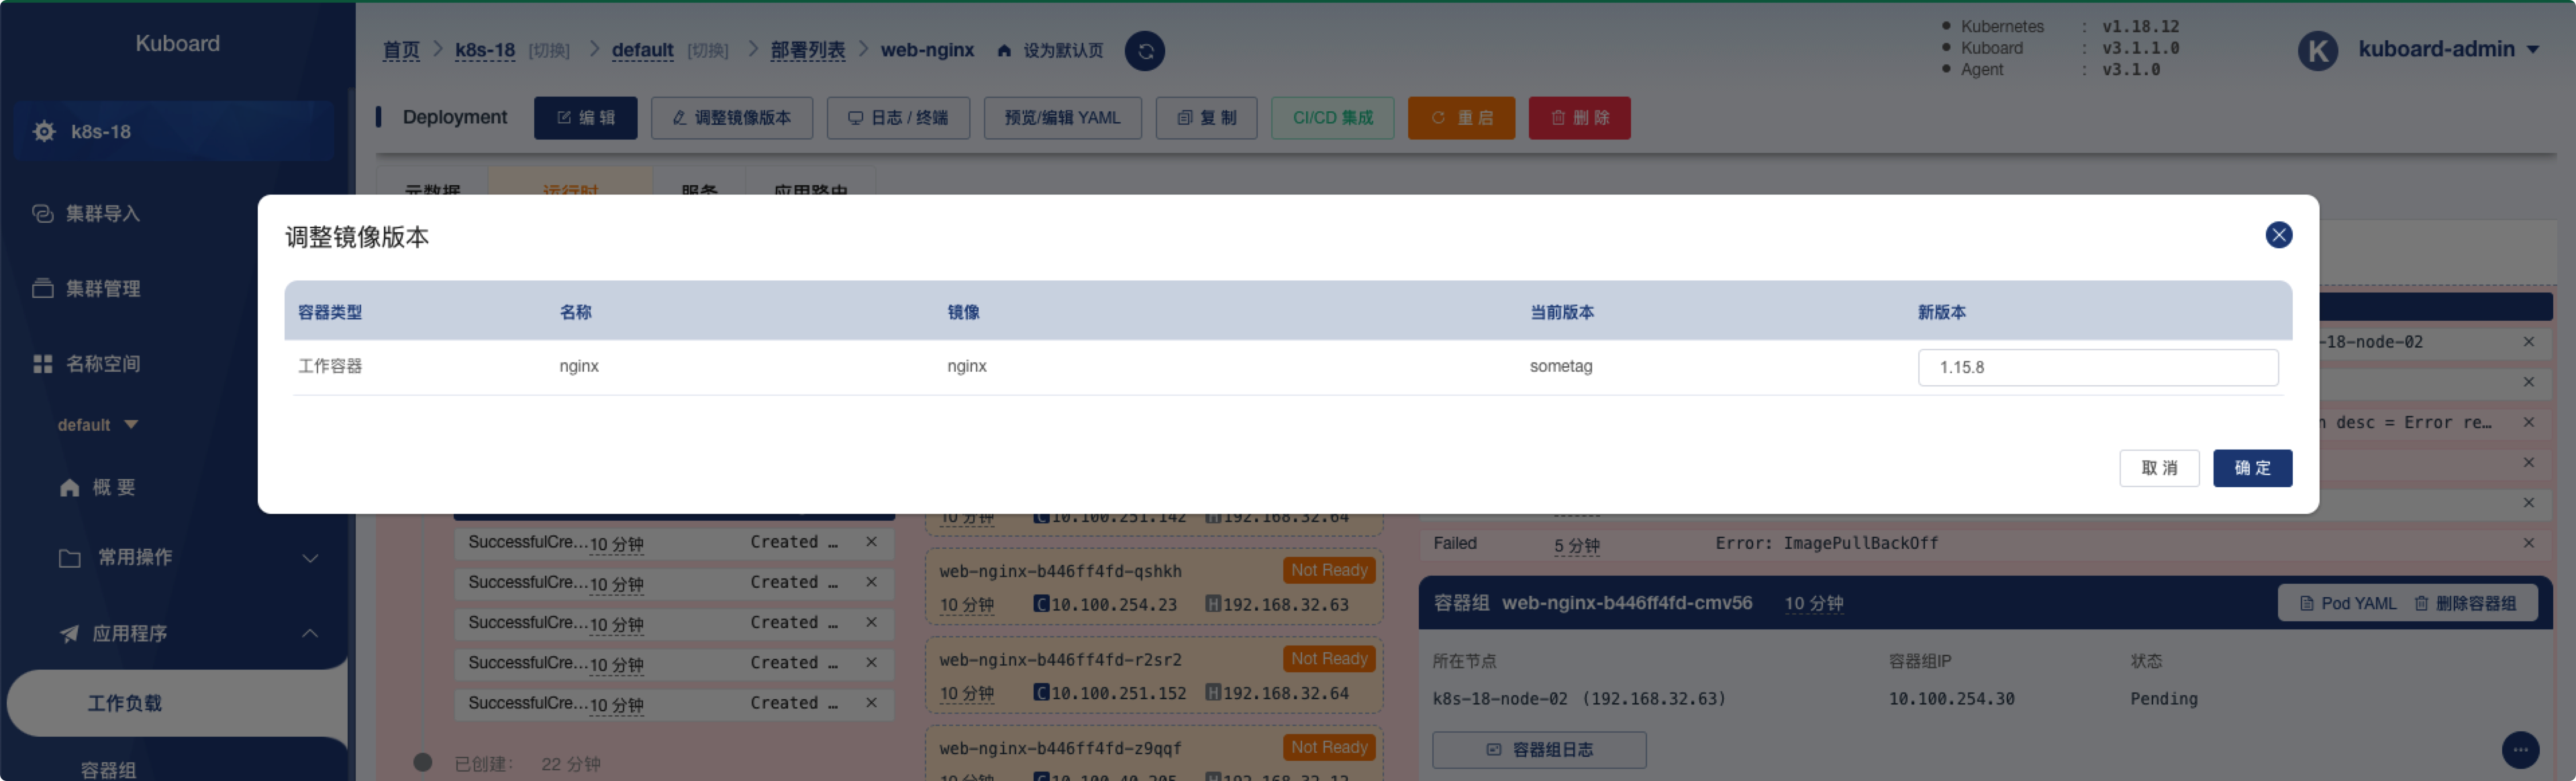Click the refresh icon next to 设为默认页
This screenshot has width=2576, height=781.
click(x=1144, y=51)
